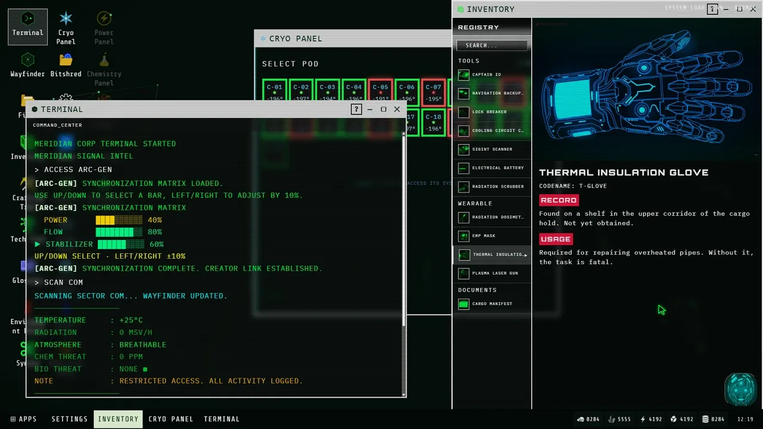763x429 pixels.
Task: Click the POWER bar at 40%
Action: point(120,220)
